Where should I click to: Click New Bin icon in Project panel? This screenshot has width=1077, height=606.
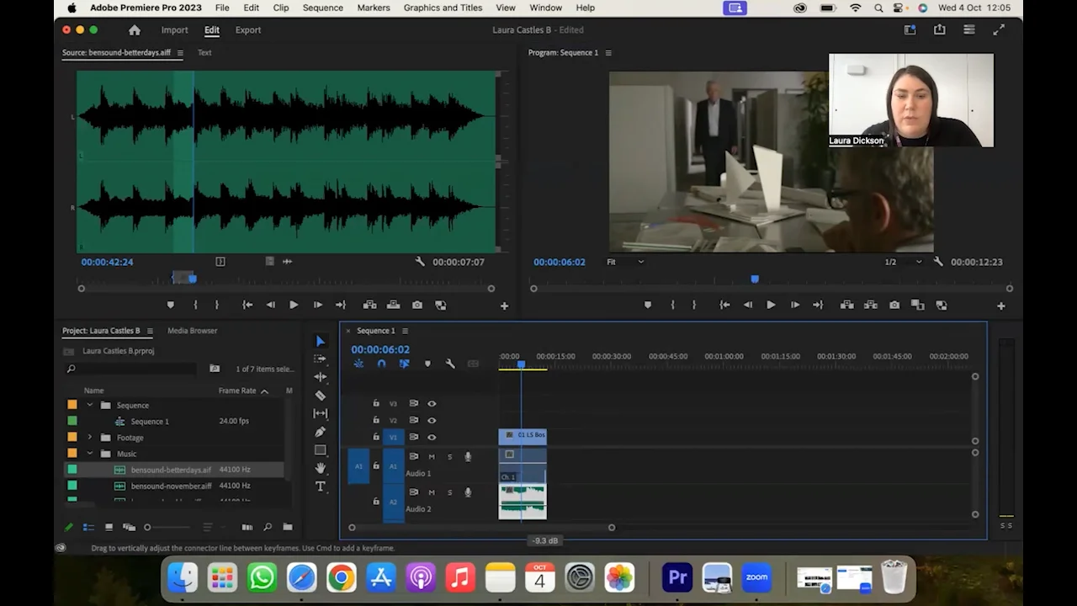288,527
